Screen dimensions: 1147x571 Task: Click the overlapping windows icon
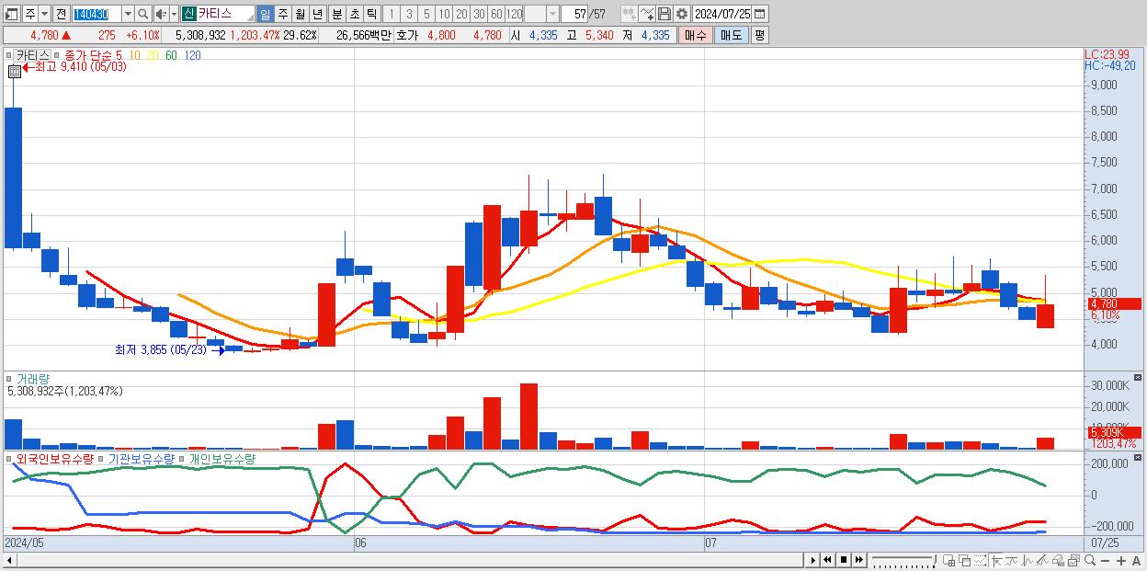click(x=965, y=561)
